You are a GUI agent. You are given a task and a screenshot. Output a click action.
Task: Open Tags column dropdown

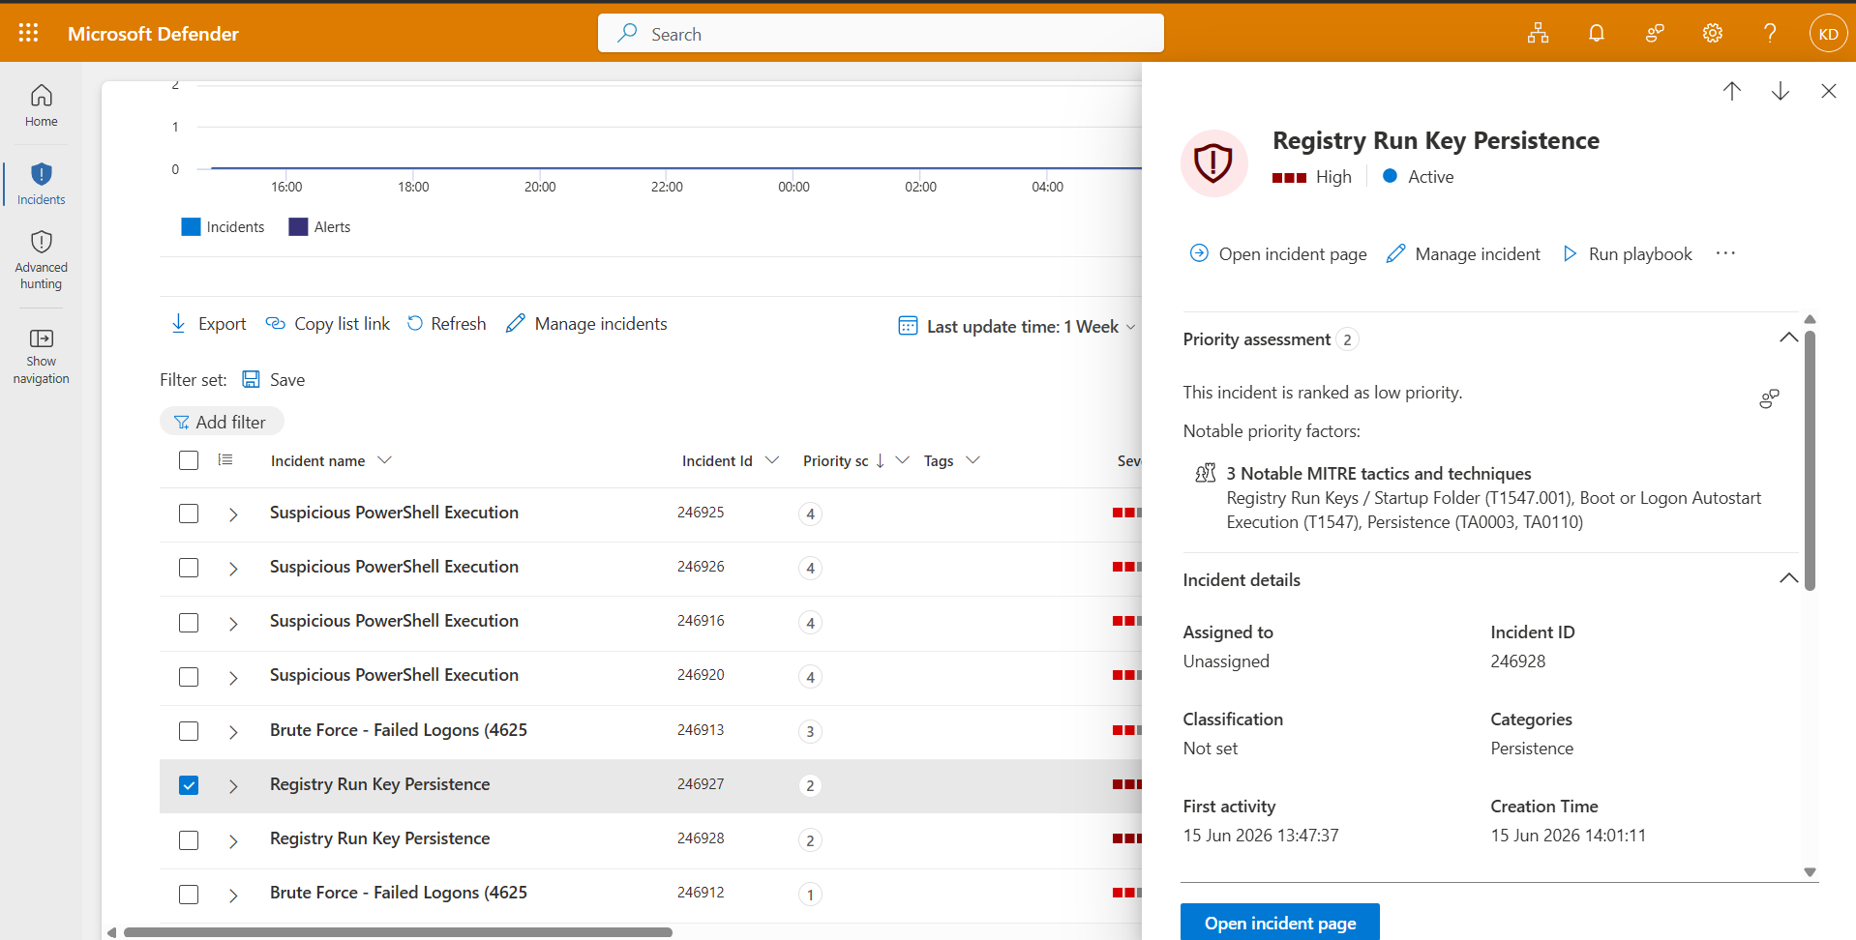pos(973,460)
